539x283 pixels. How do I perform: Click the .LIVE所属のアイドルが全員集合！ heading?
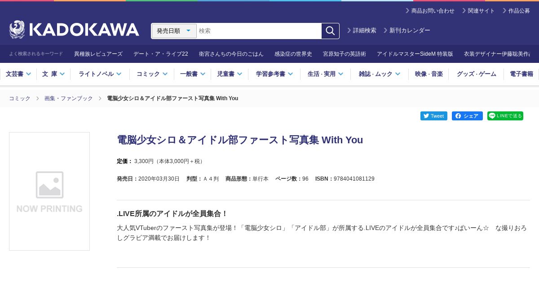point(172,214)
